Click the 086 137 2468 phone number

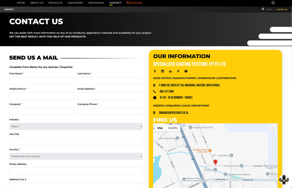point(167,91)
